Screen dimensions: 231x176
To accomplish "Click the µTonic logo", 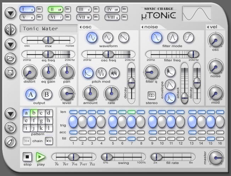I will [x=159, y=15].
